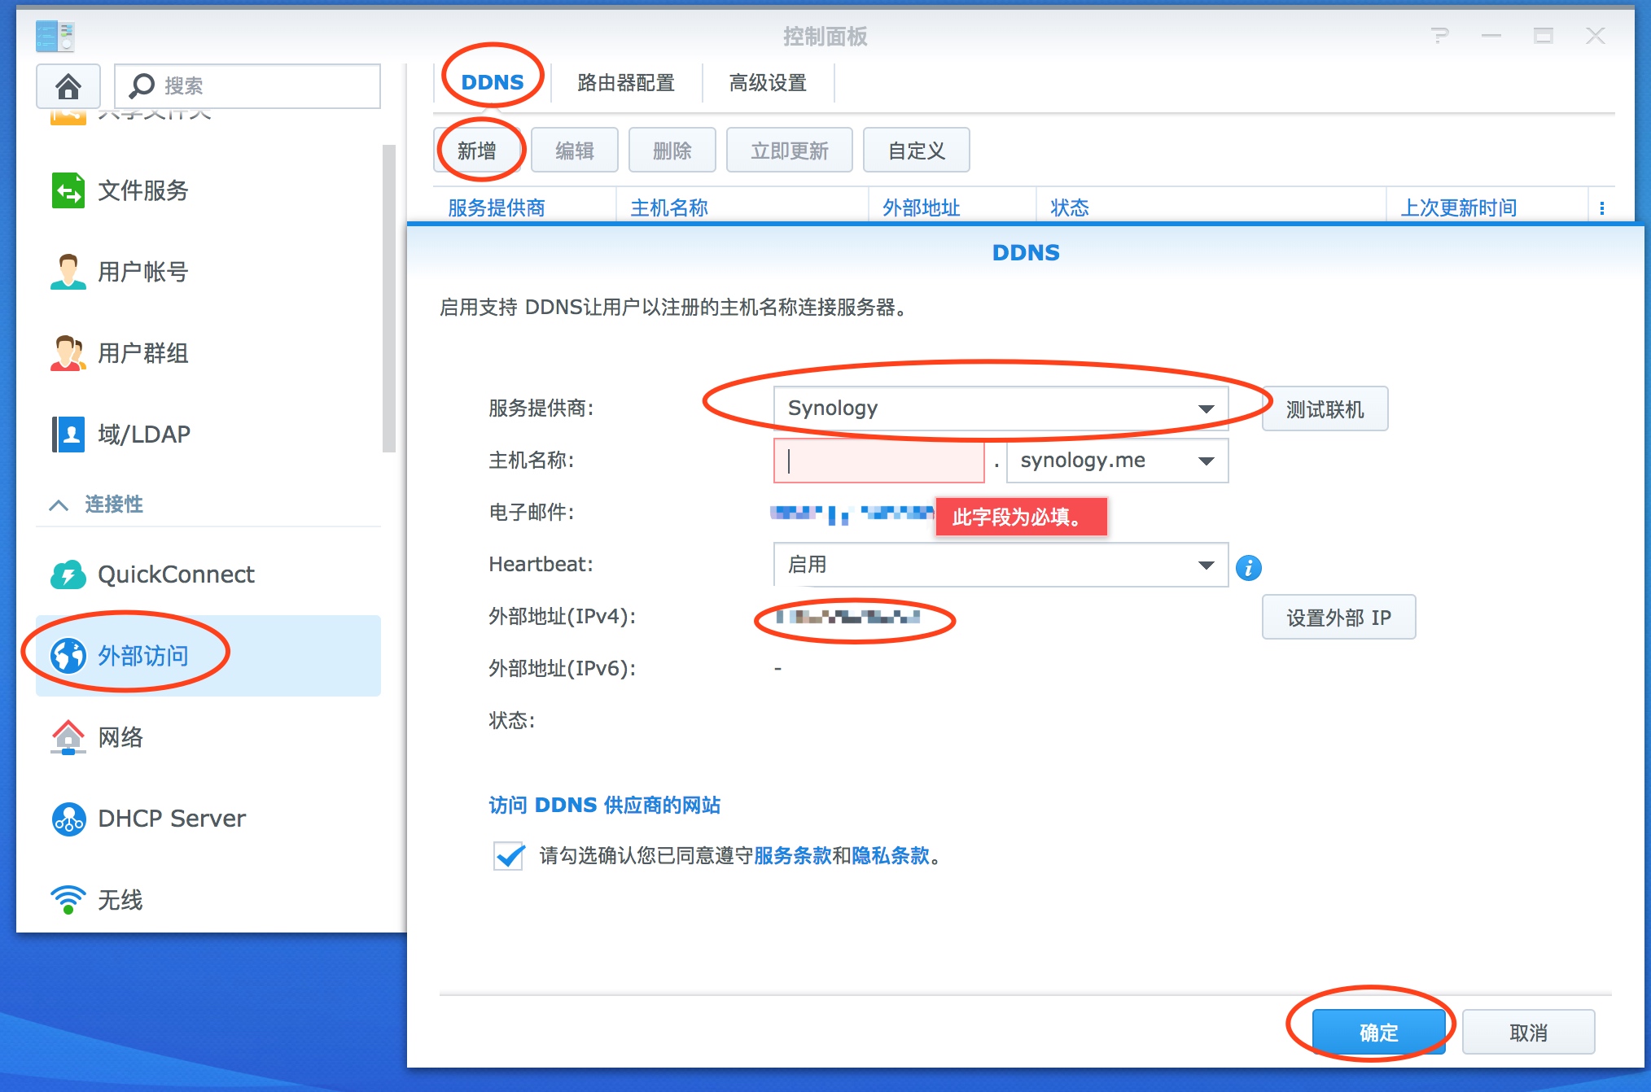
Task: Click 自定义 button
Action: [917, 151]
